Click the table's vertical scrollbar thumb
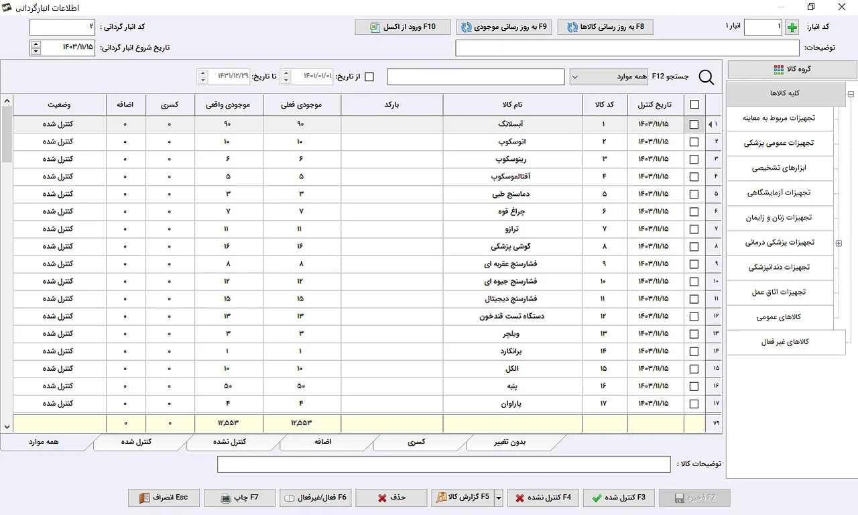858x515 pixels. pos(7,134)
